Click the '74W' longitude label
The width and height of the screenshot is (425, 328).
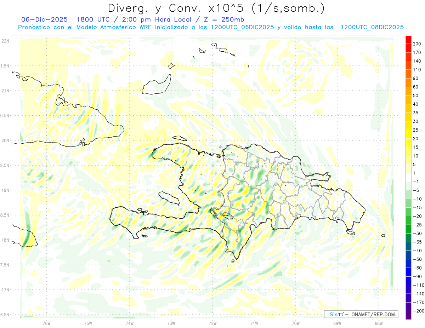129,323
